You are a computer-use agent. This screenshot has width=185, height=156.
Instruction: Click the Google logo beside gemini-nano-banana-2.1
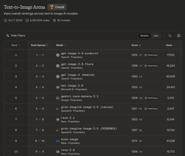[58, 98]
